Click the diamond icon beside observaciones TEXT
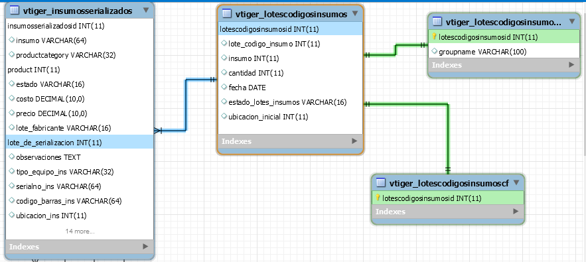The height and width of the screenshot is (262, 586). [11, 157]
